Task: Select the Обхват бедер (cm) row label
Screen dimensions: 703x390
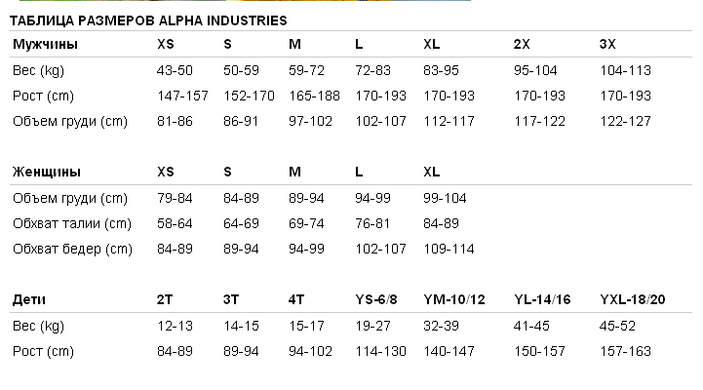Action: point(72,250)
